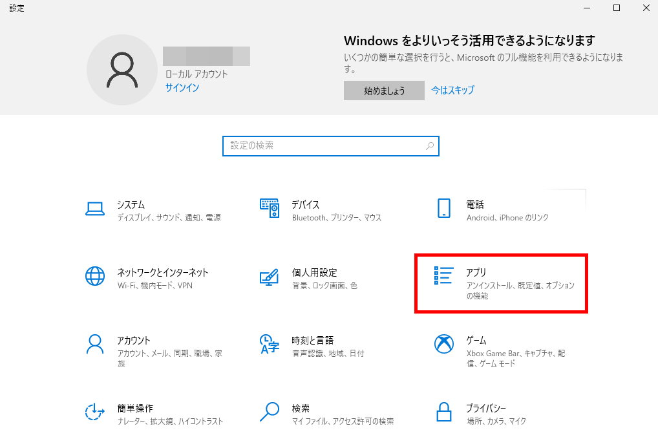Click the magnifier icon in search box
Screen dimensions: 658x448
(430, 146)
